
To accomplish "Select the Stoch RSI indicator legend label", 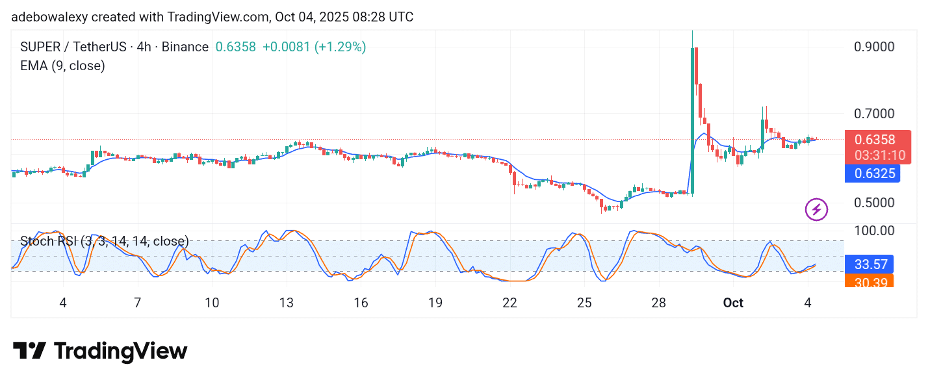I will [105, 242].
